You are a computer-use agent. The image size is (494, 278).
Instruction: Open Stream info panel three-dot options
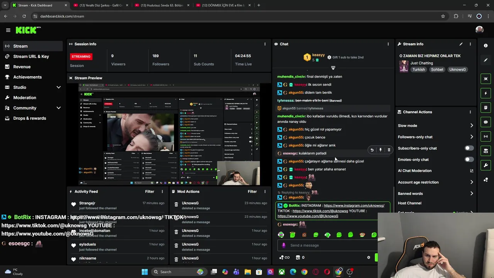coord(470,44)
